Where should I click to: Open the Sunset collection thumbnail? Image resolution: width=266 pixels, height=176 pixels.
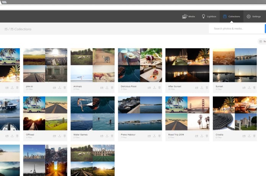[x=235, y=65]
